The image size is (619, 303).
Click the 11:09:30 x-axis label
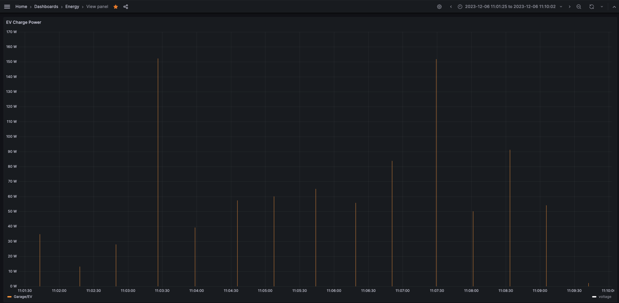pyautogui.click(x=574, y=291)
